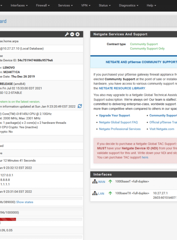The image size is (177, 240).
Task: Click the Netgate Services And Support header
Action: click(133, 34)
